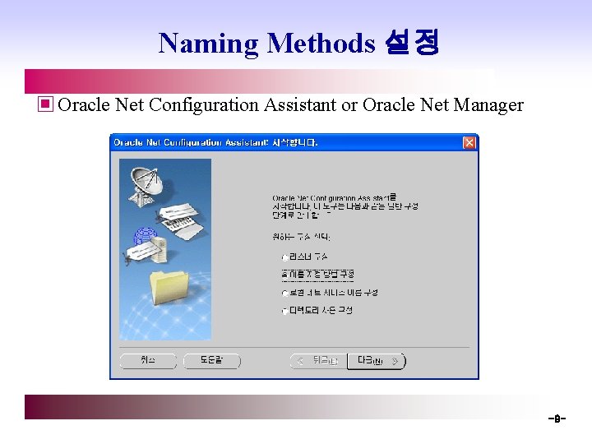Open help with the 도움말 button
The height and width of the screenshot is (444, 592).
[x=212, y=361]
